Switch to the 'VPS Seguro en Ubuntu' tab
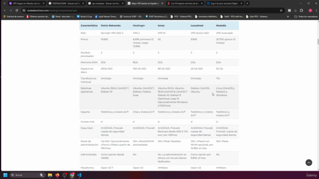Screen dimensions: 319x179 [x=26, y=3]
